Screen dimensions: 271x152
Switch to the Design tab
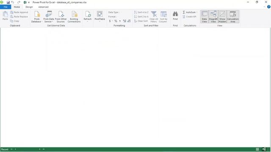point(29,7)
